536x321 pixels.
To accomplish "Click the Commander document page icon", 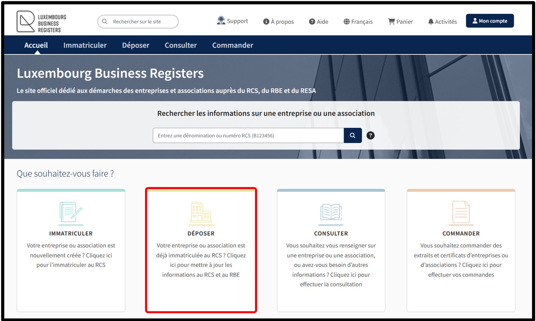I will click(461, 213).
